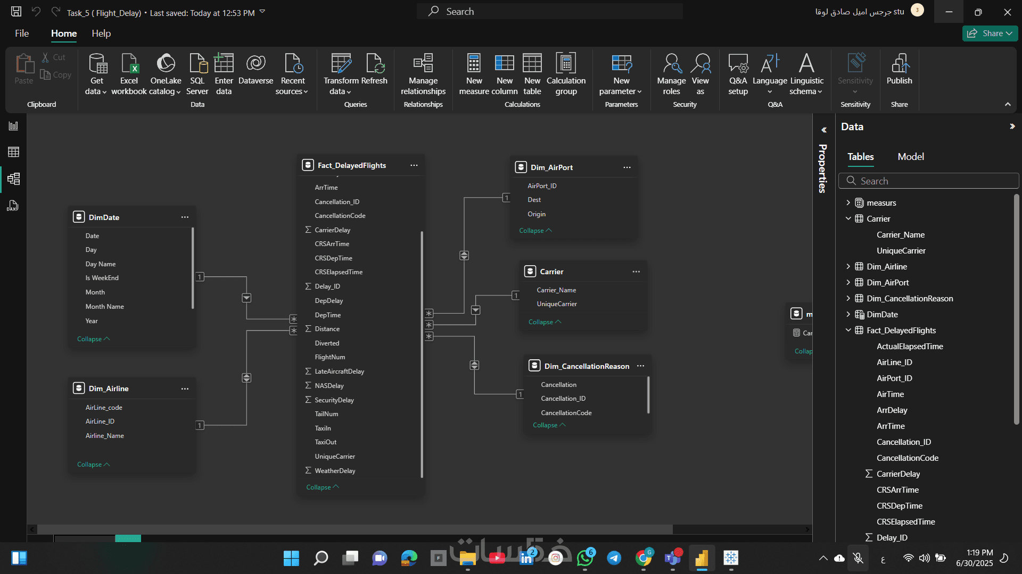Open the Help ribbon tab

tap(101, 33)
